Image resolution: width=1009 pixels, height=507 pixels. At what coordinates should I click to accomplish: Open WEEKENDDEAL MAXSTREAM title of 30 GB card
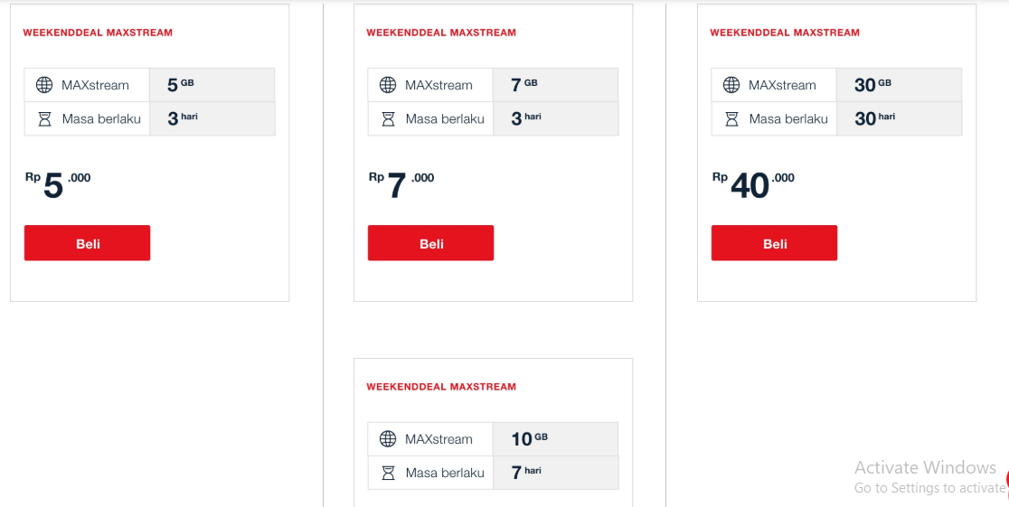click(x=785, y=33)
